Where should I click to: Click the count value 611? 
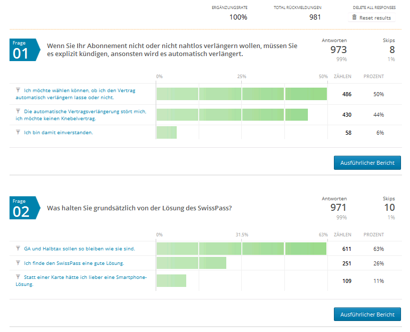click(x=347, y=249)
